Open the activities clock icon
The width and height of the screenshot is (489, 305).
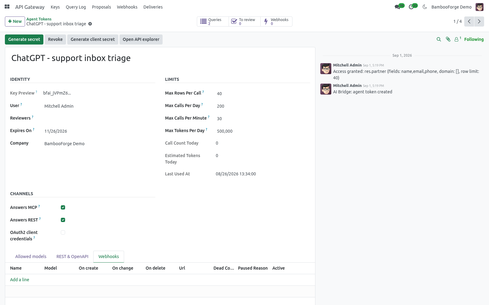click(x=411, y=7)
